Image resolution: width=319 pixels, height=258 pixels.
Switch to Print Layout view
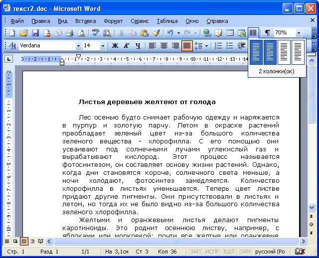24,242
